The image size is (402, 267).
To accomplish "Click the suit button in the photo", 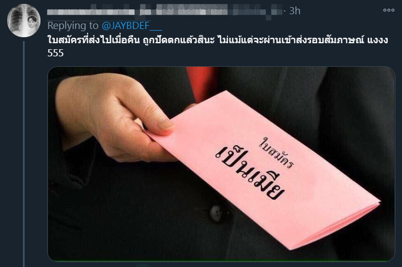I will point(217,213).
